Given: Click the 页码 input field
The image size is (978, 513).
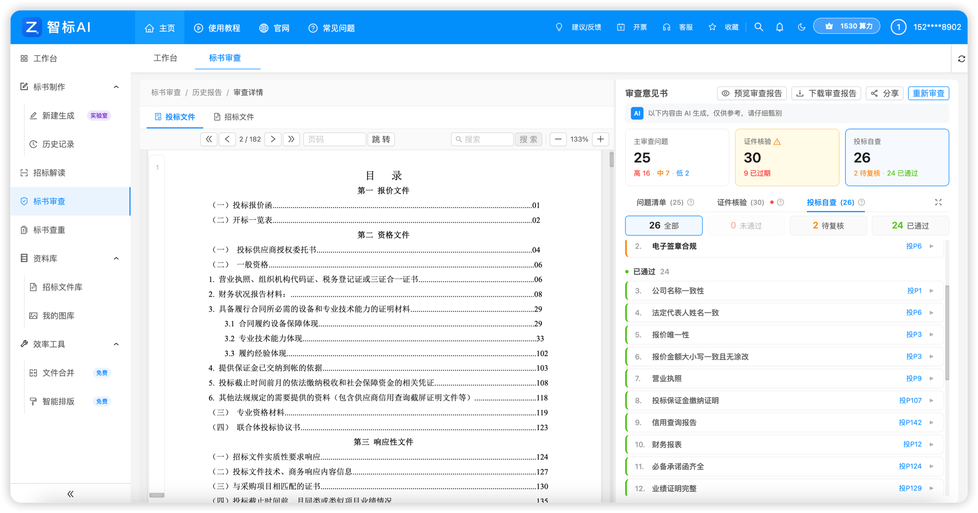Looking at the screenshot, I should [x=334, y=139].
